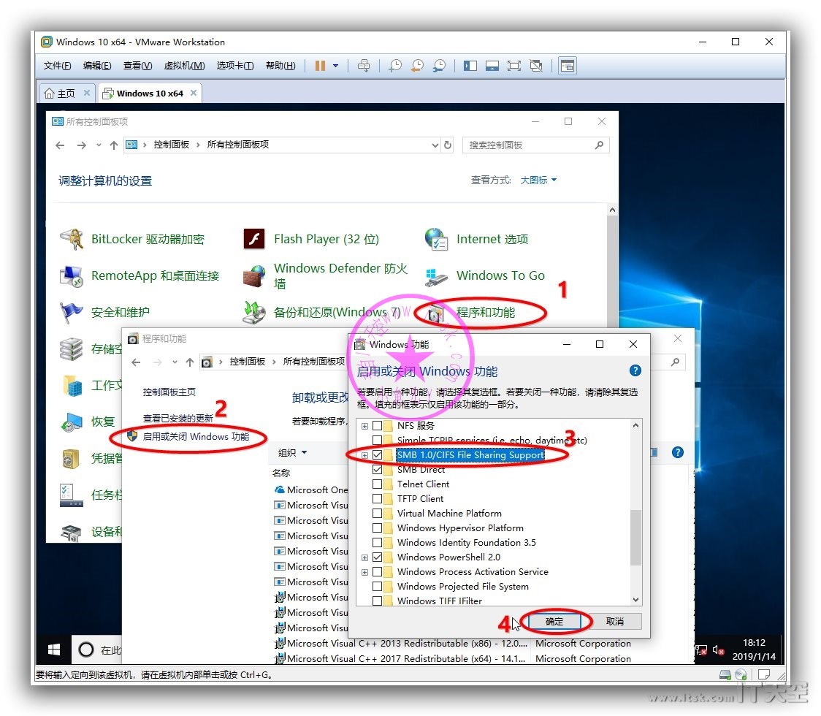821x716 pixels.
Task: Check Virtual Machine Platform
Action: click(x=377, y=514)
